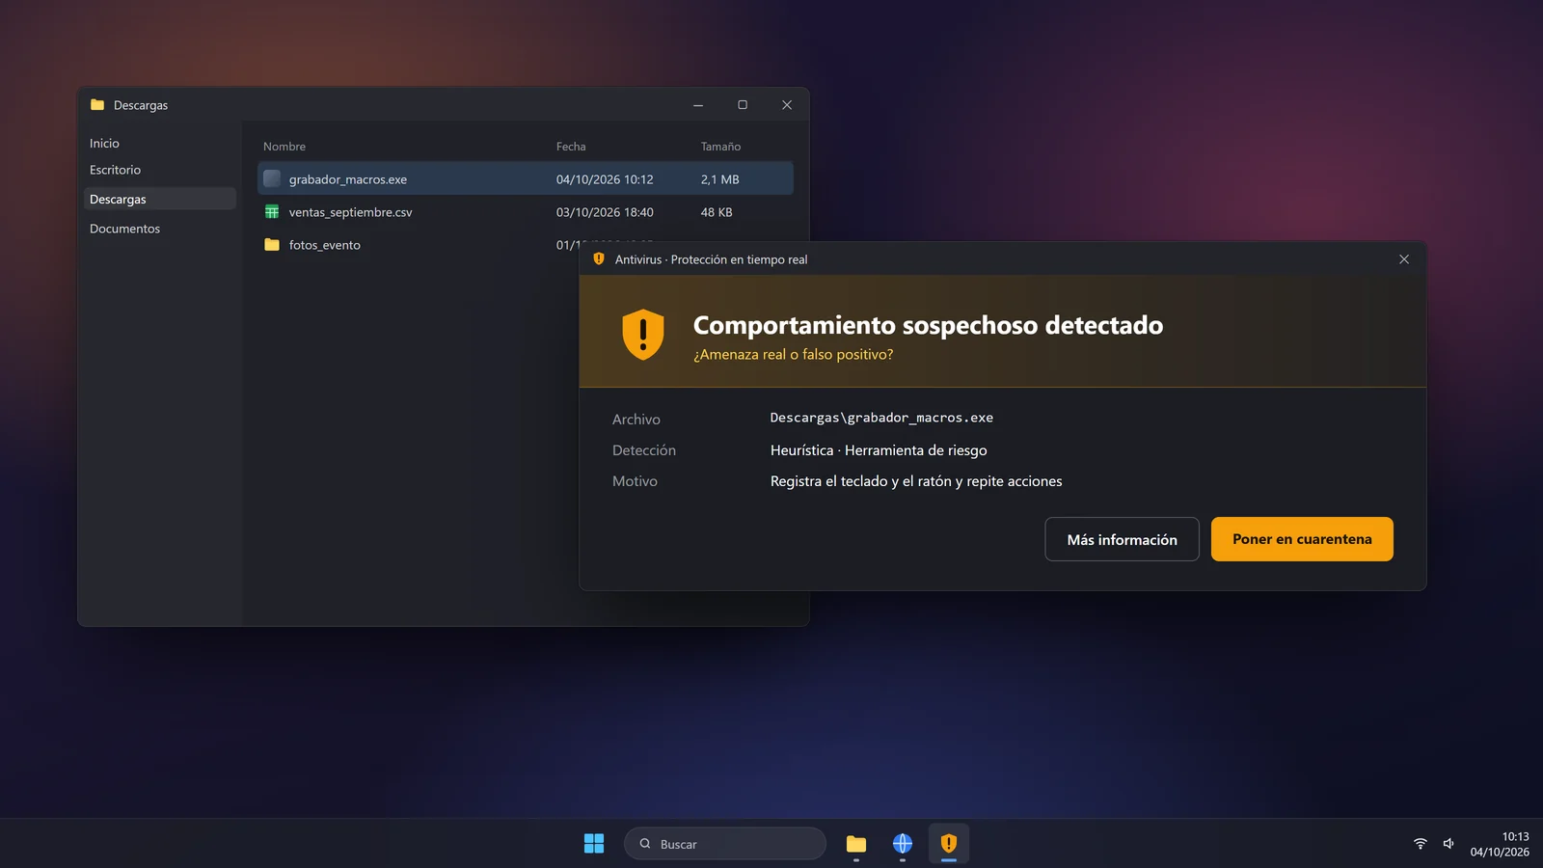Open the antivirus shield icon in taskbar
Screen dimensions: 1543x868
[949, 843]
